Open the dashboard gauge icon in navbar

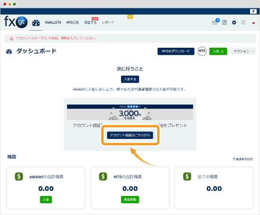point(36,23)
